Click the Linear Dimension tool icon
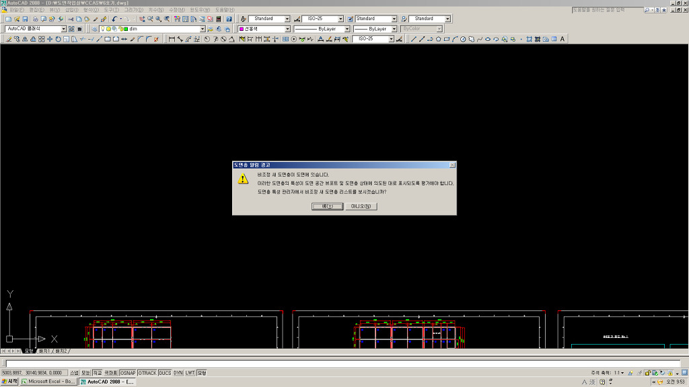 click(171, 40)
